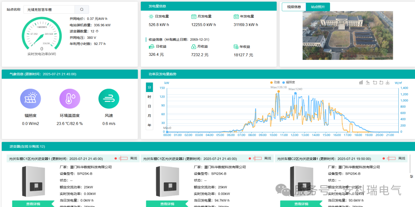The image size is (415, 207).
Task: Switch to the 站点照片 tab
Action: (318, 7)
